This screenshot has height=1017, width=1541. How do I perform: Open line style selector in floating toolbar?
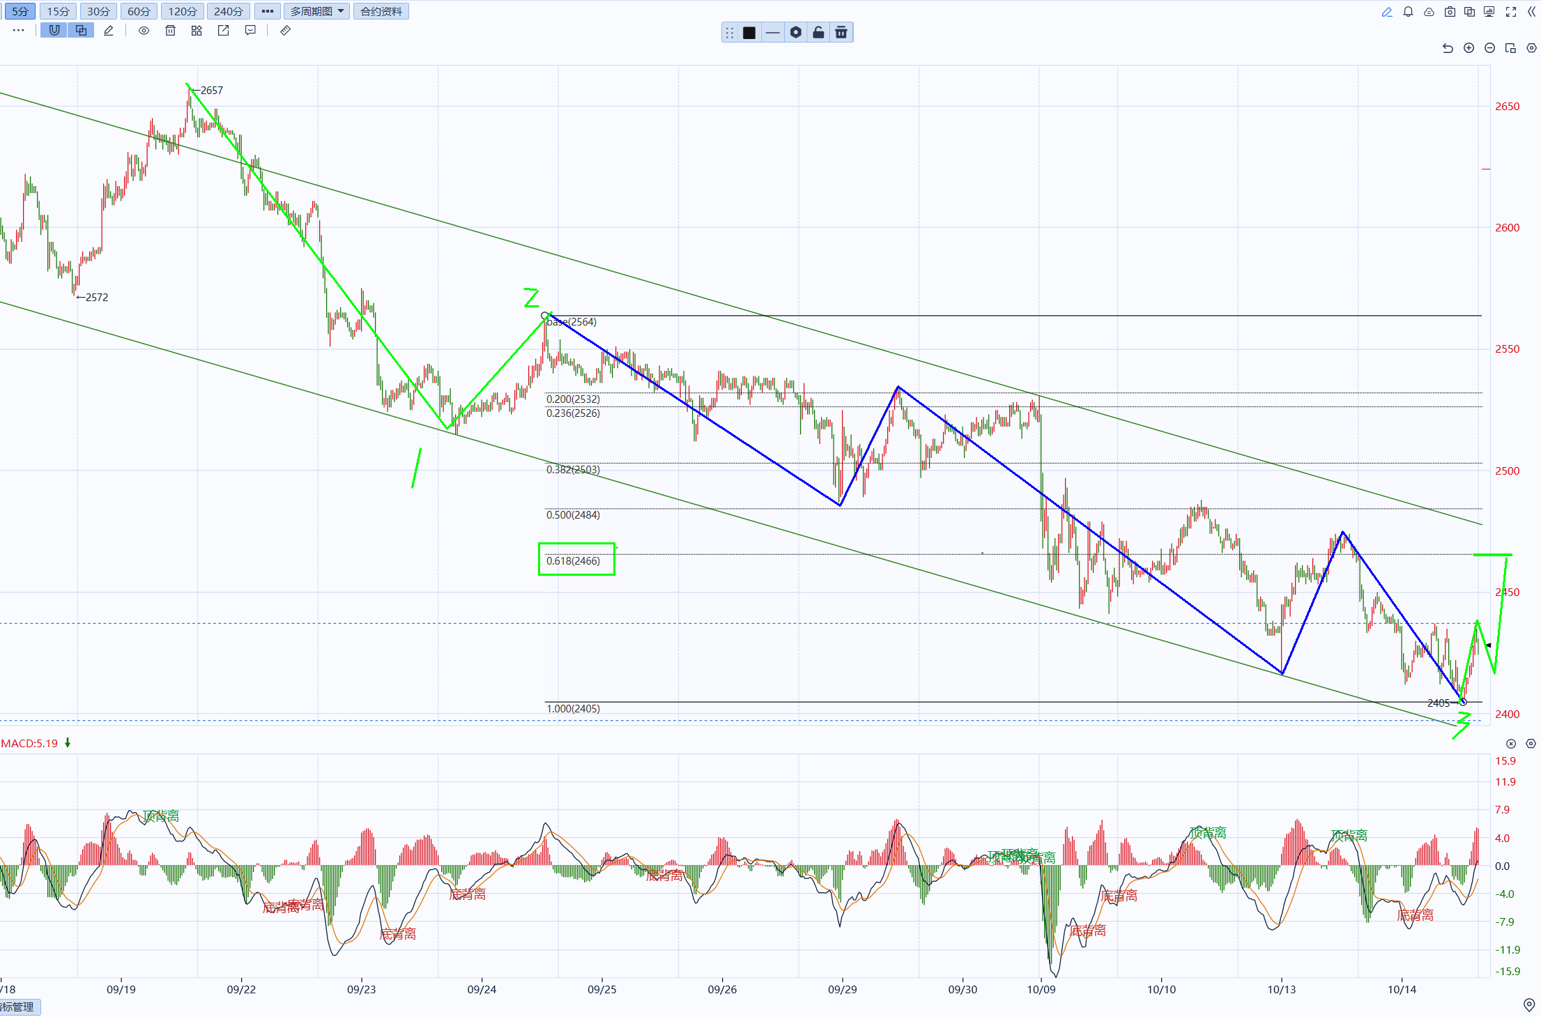coord(772,32)
